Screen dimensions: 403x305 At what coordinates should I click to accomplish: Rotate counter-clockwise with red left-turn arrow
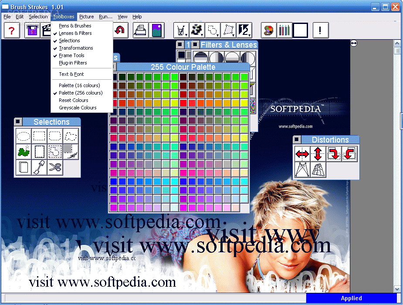(349, 154)
